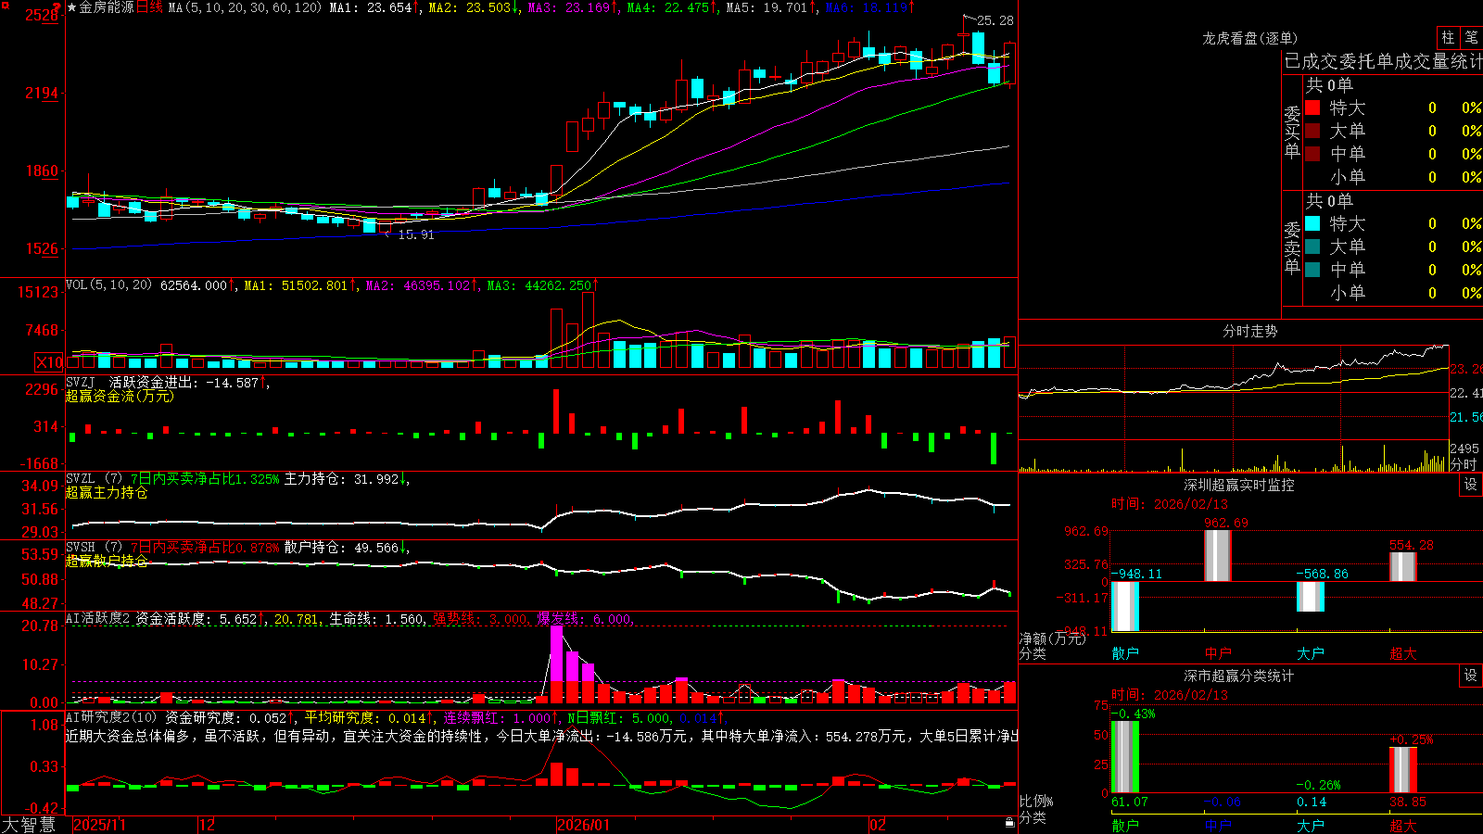1483x834 pixels.
Task: Select the 龙虎看盘(逐单) panel title
Action: [1249, 38]
